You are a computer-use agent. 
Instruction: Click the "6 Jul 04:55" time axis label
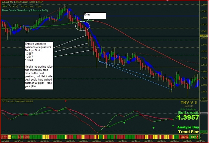click(x=18, y=141)
